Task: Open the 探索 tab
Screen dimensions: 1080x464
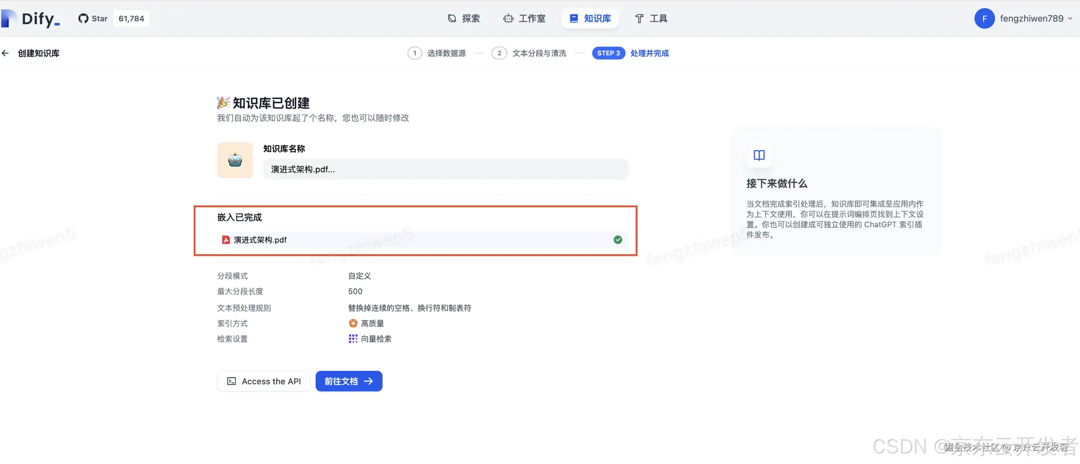Action: 464,18
